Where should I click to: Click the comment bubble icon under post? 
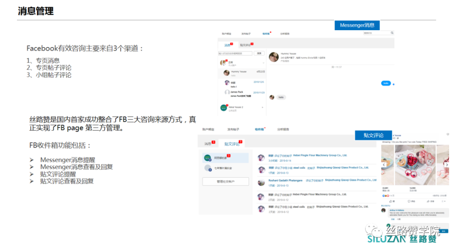[409, 201]
